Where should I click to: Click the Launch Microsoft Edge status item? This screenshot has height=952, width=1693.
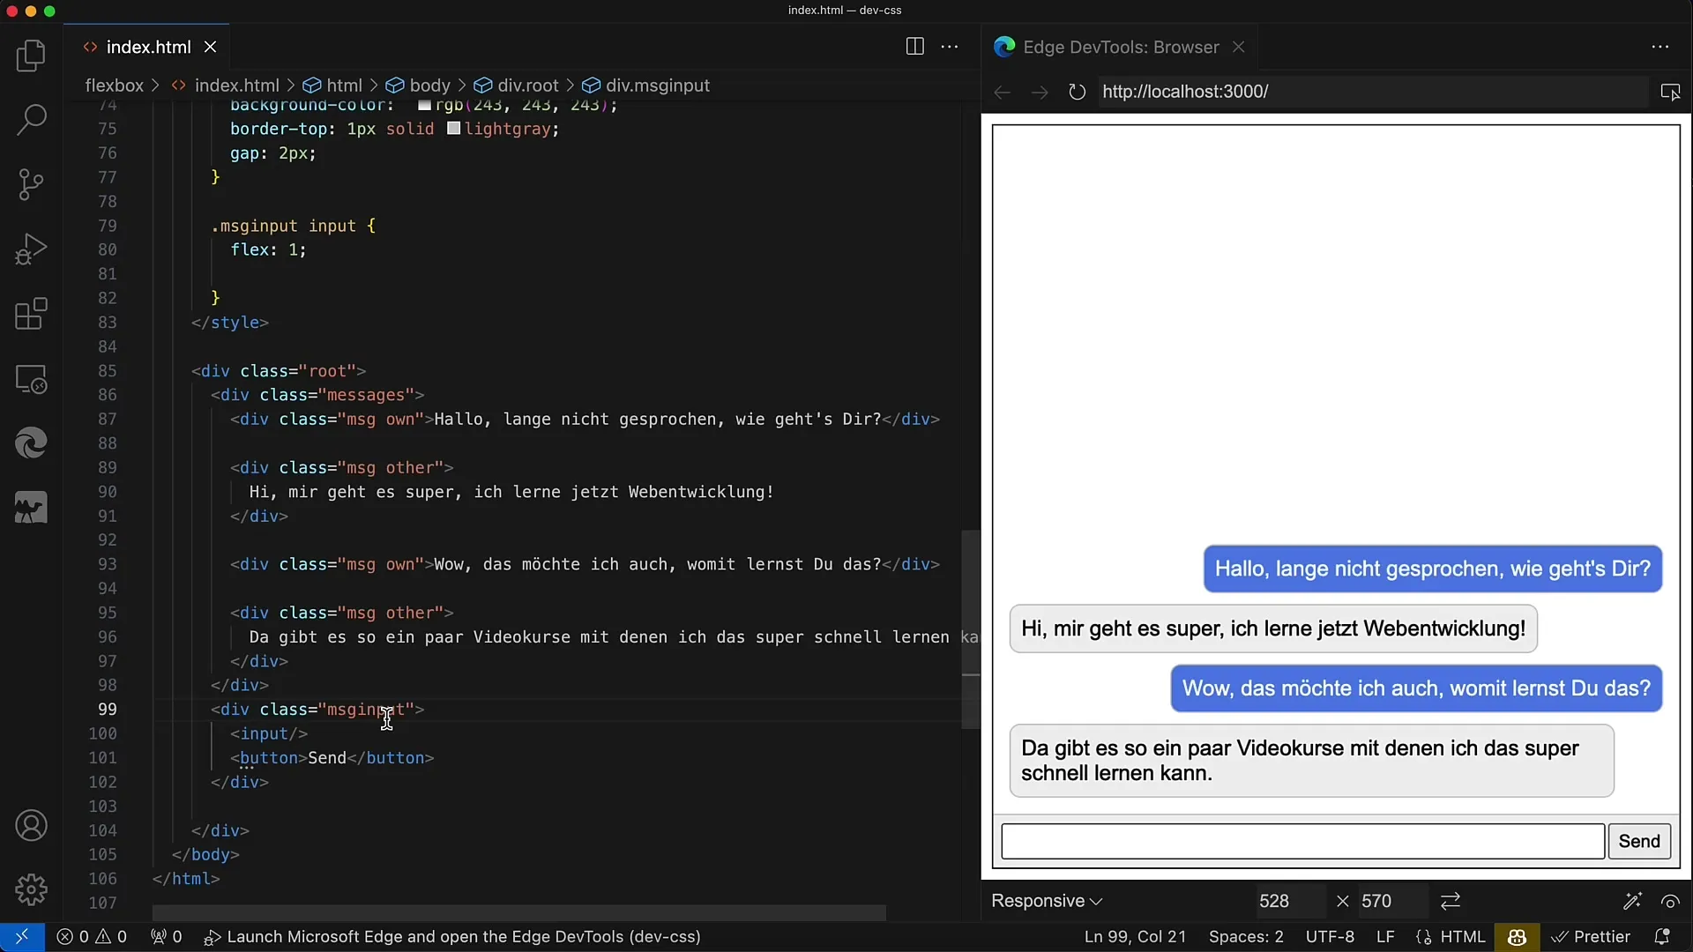pos(452,937)
